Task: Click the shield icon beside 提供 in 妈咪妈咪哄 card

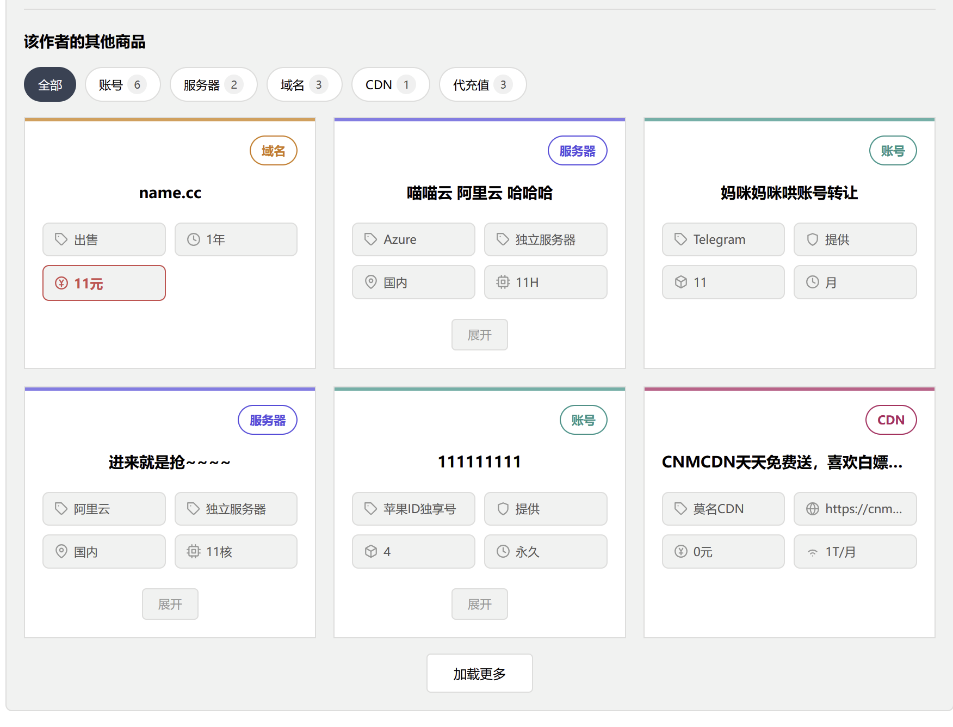Action: (813, 239)
